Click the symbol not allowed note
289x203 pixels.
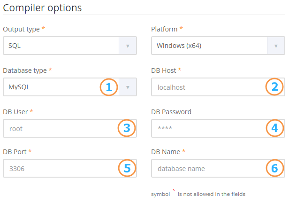pyautogui.click(x=198, y=194)
